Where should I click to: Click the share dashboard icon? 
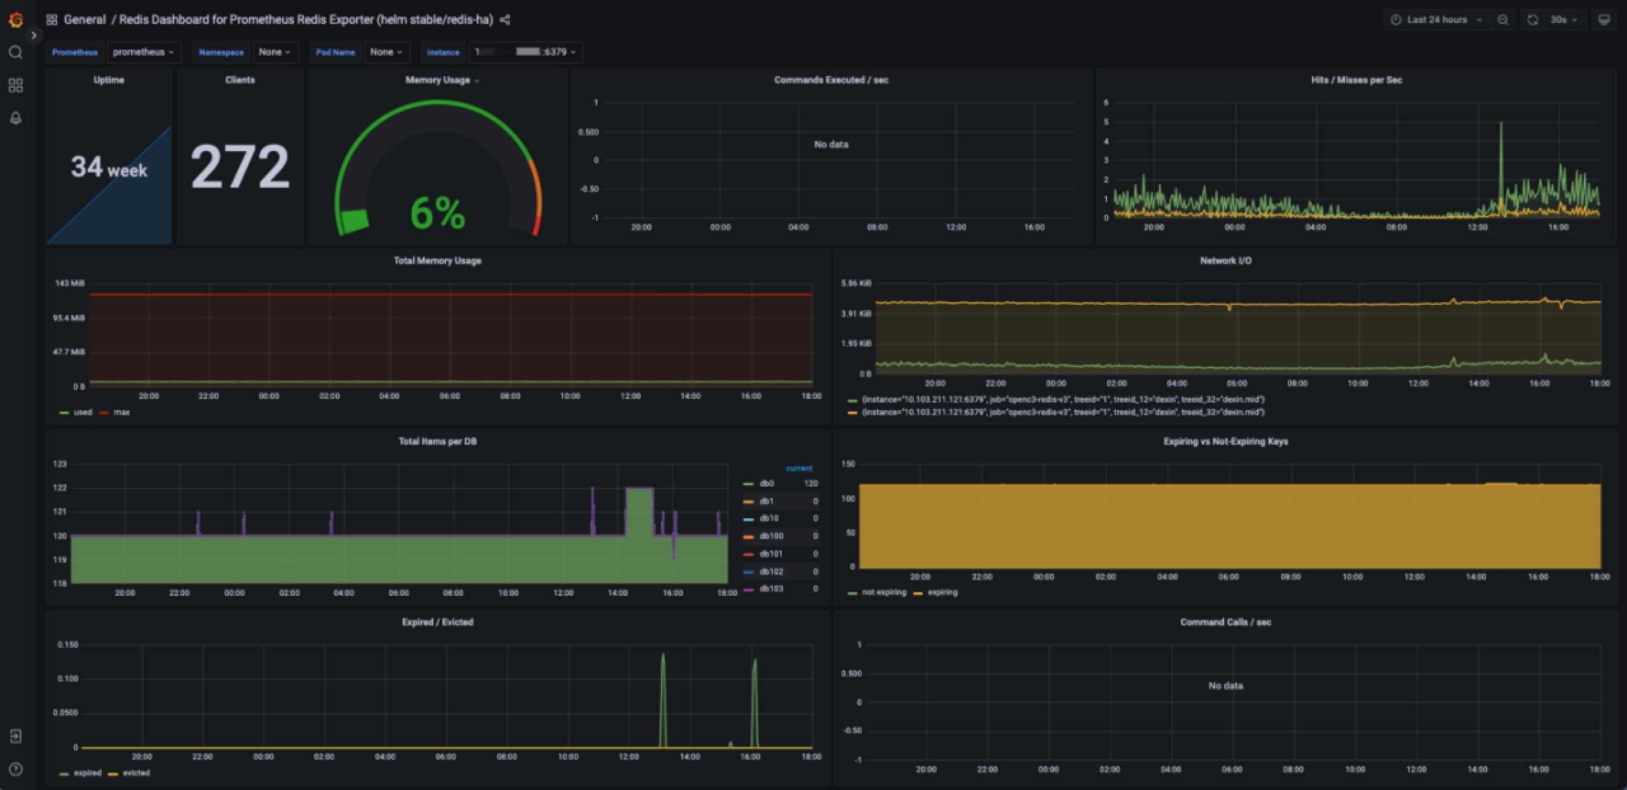pyautogui.click(x=505, y=20)
